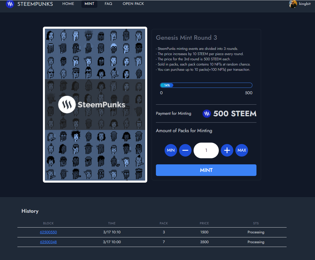Click the BLOCK column header
The width and height of the screenshot is (315, 260).
pos(48,223)
